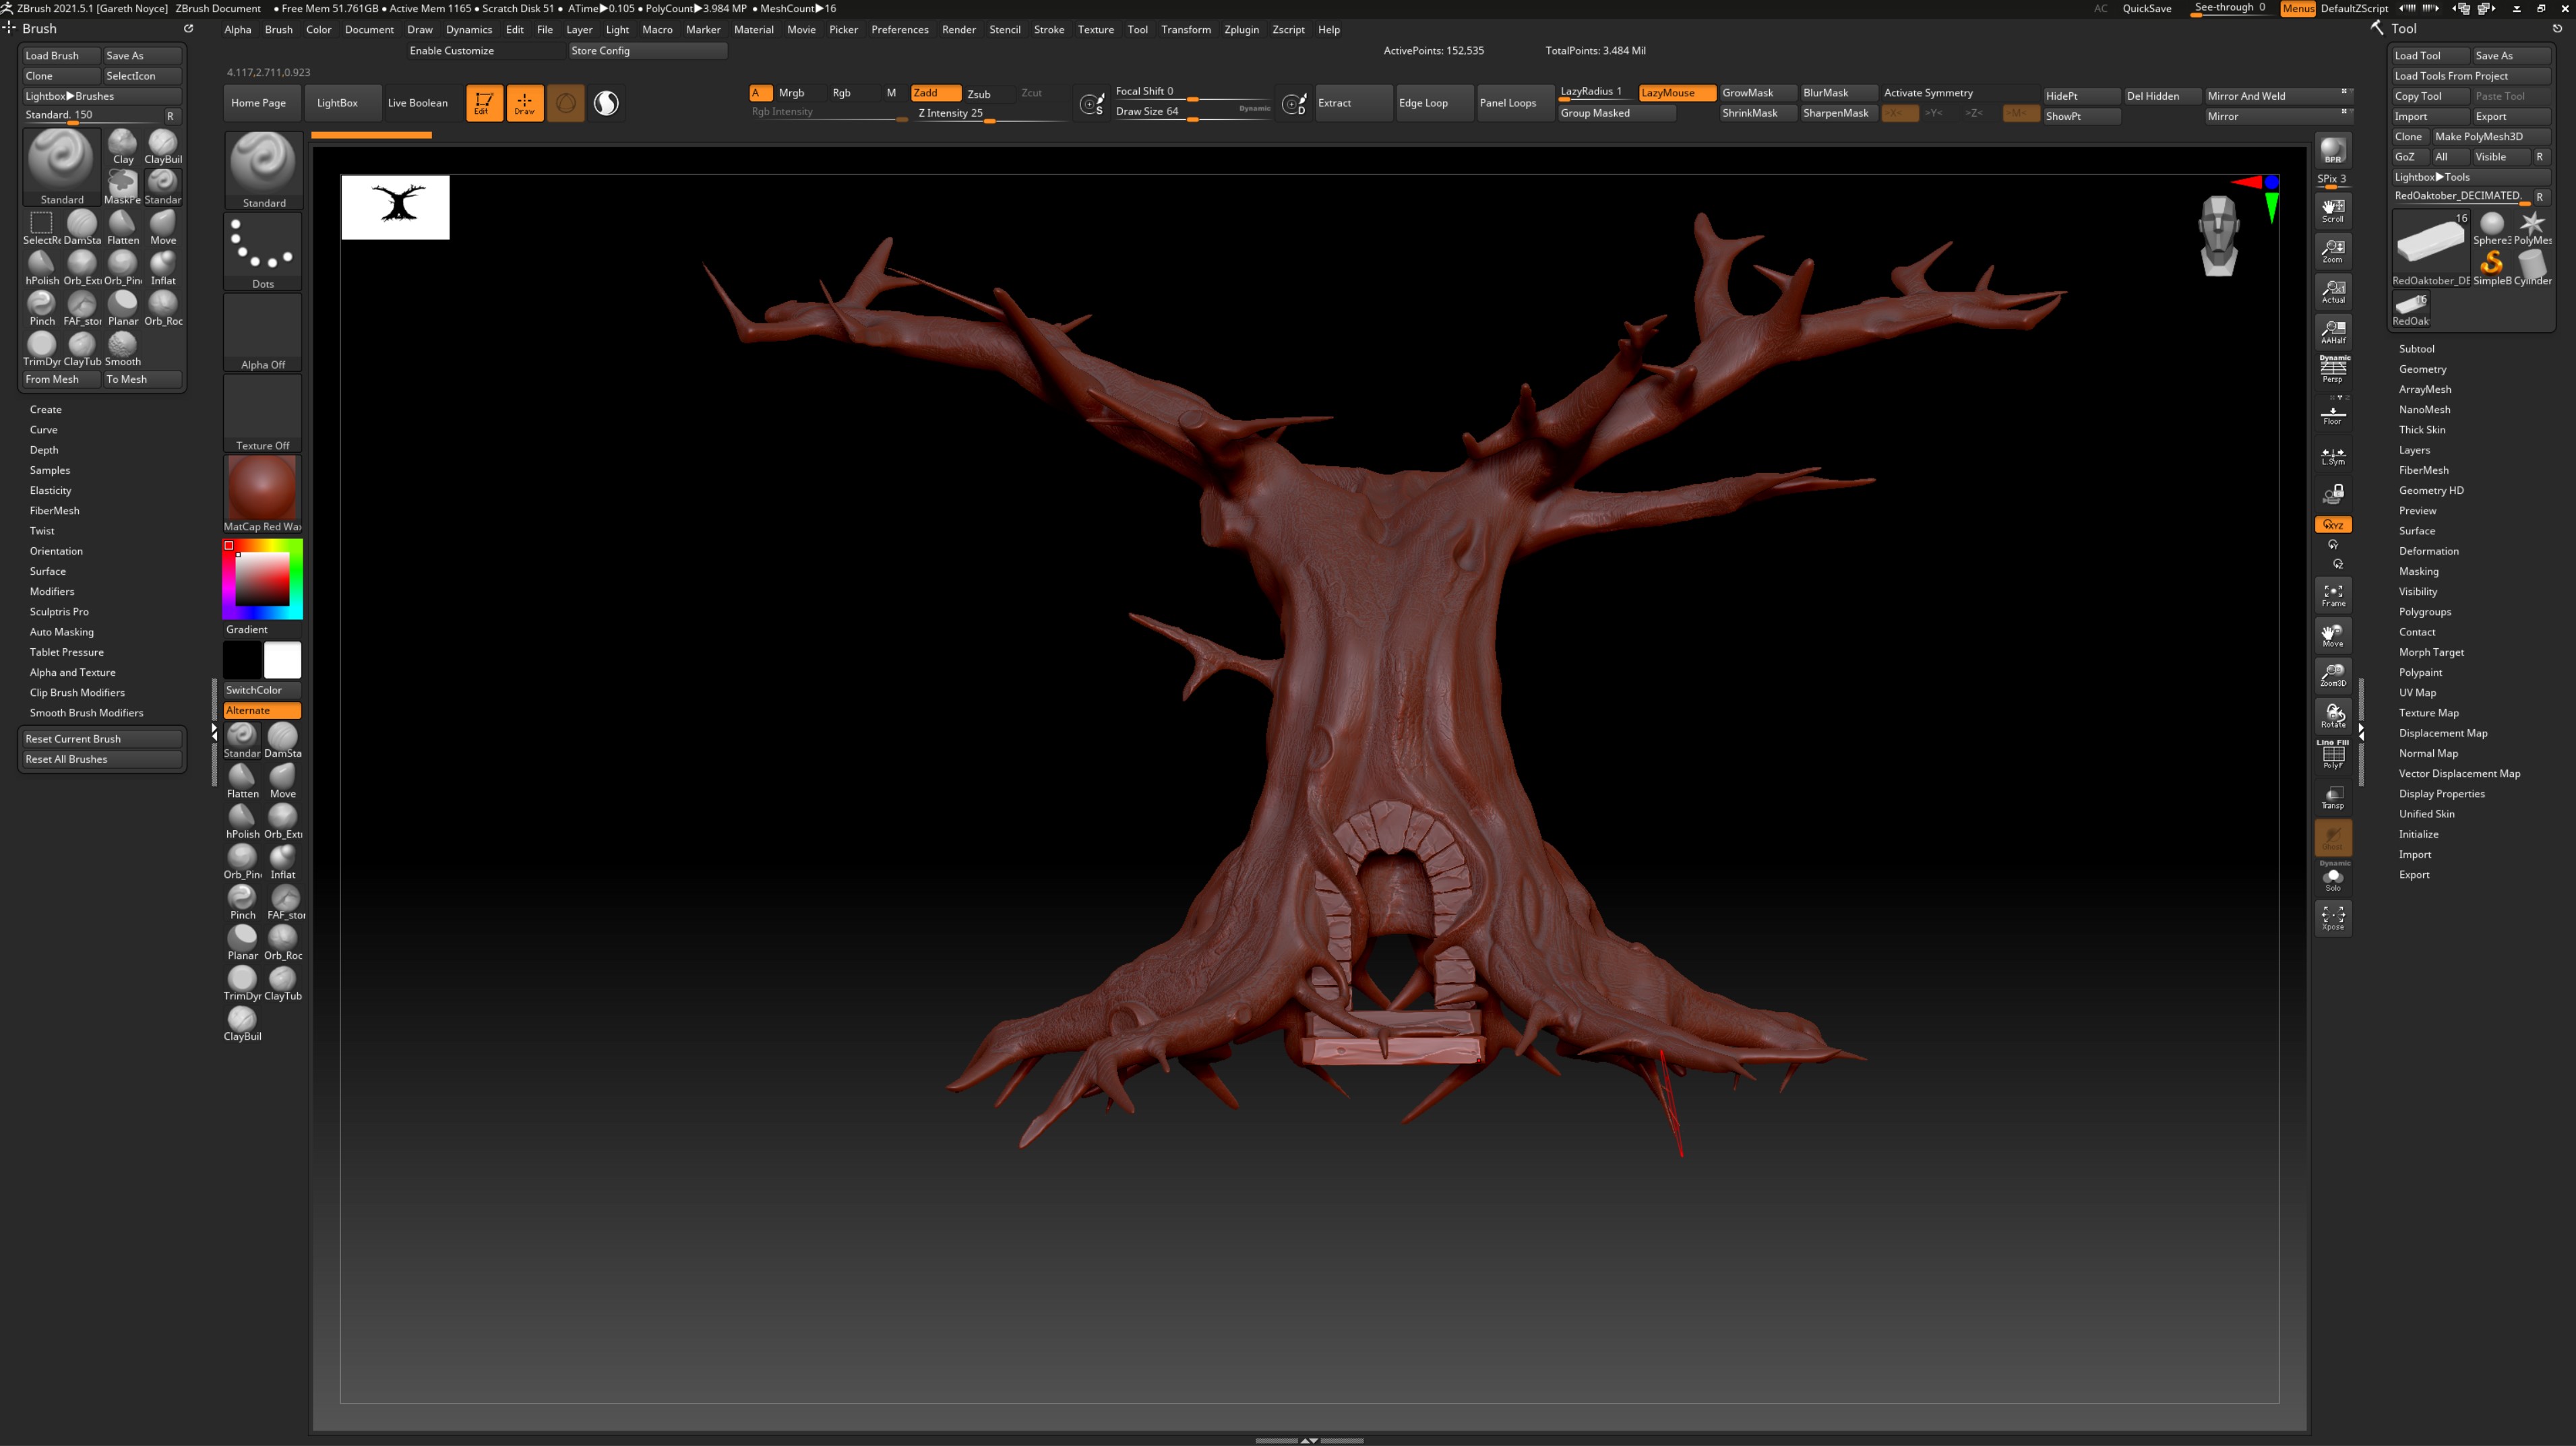Click the Zoom3D icon
The height and width of the screenshot is (1446, 2576).
point(2333,675)
